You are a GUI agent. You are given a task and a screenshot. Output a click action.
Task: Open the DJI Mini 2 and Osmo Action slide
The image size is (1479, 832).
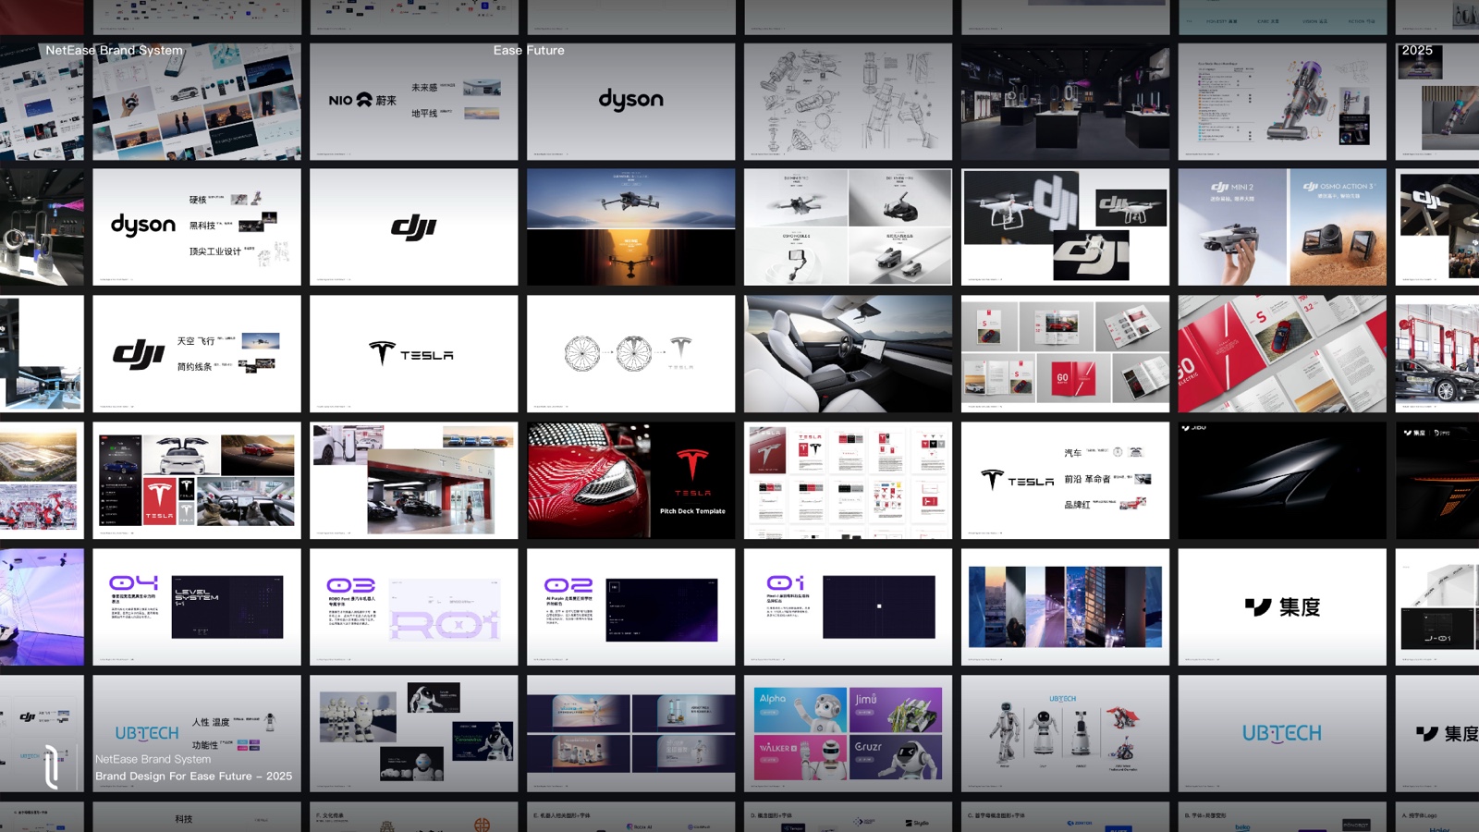point(1283,226)
